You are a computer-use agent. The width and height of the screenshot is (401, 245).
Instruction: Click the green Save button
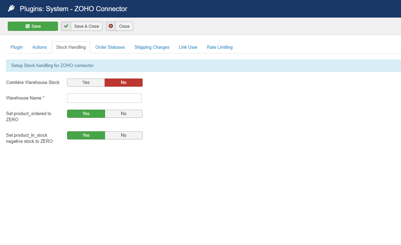click(x=33, y=26)
